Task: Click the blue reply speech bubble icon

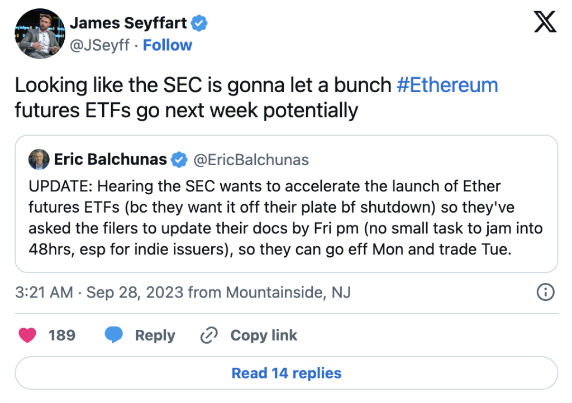Action: click(x=114, y=335)
